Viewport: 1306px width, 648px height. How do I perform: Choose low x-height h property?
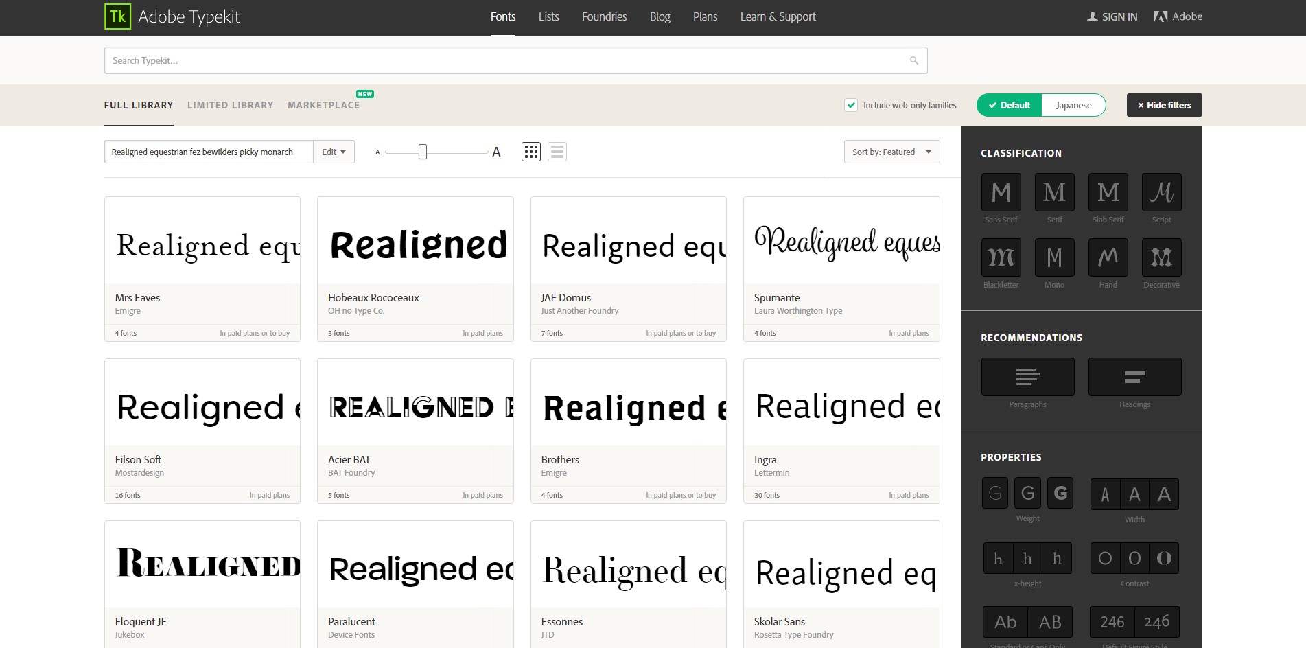[x=998, y=558]
